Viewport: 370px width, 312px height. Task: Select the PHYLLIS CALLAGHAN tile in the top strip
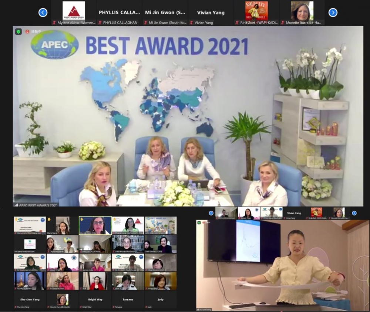120,13
